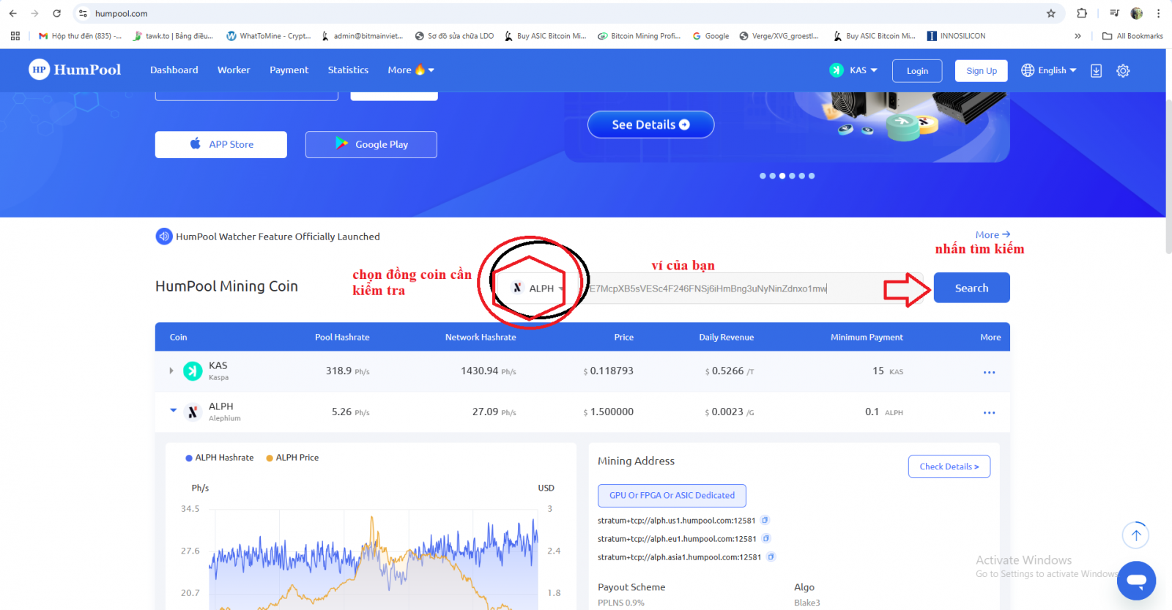1172x610 pixels.
Task: Click the Daily Revenue column header
Action: [726, 338]
